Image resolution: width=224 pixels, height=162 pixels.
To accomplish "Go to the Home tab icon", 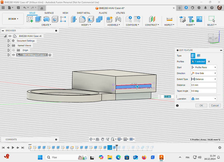I will point(42,8).
